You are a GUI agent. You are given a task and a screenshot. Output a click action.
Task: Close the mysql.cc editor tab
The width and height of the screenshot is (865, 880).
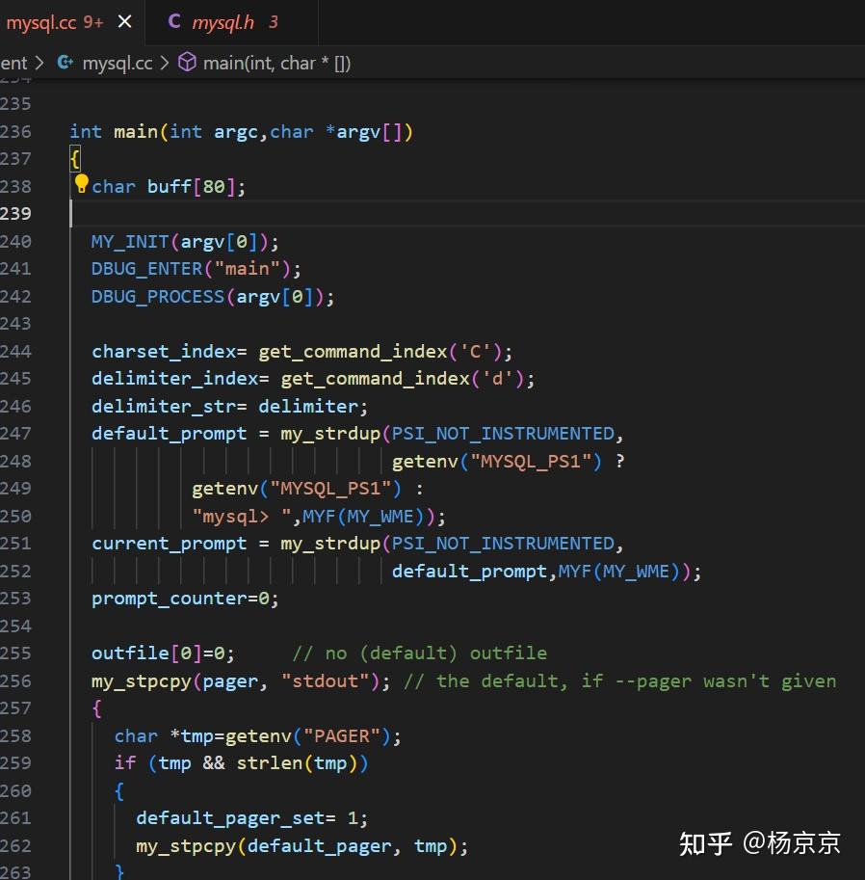tap(124, 22)
